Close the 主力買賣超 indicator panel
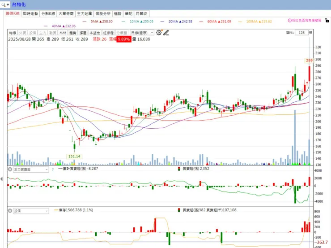 [x=10, y=169]
